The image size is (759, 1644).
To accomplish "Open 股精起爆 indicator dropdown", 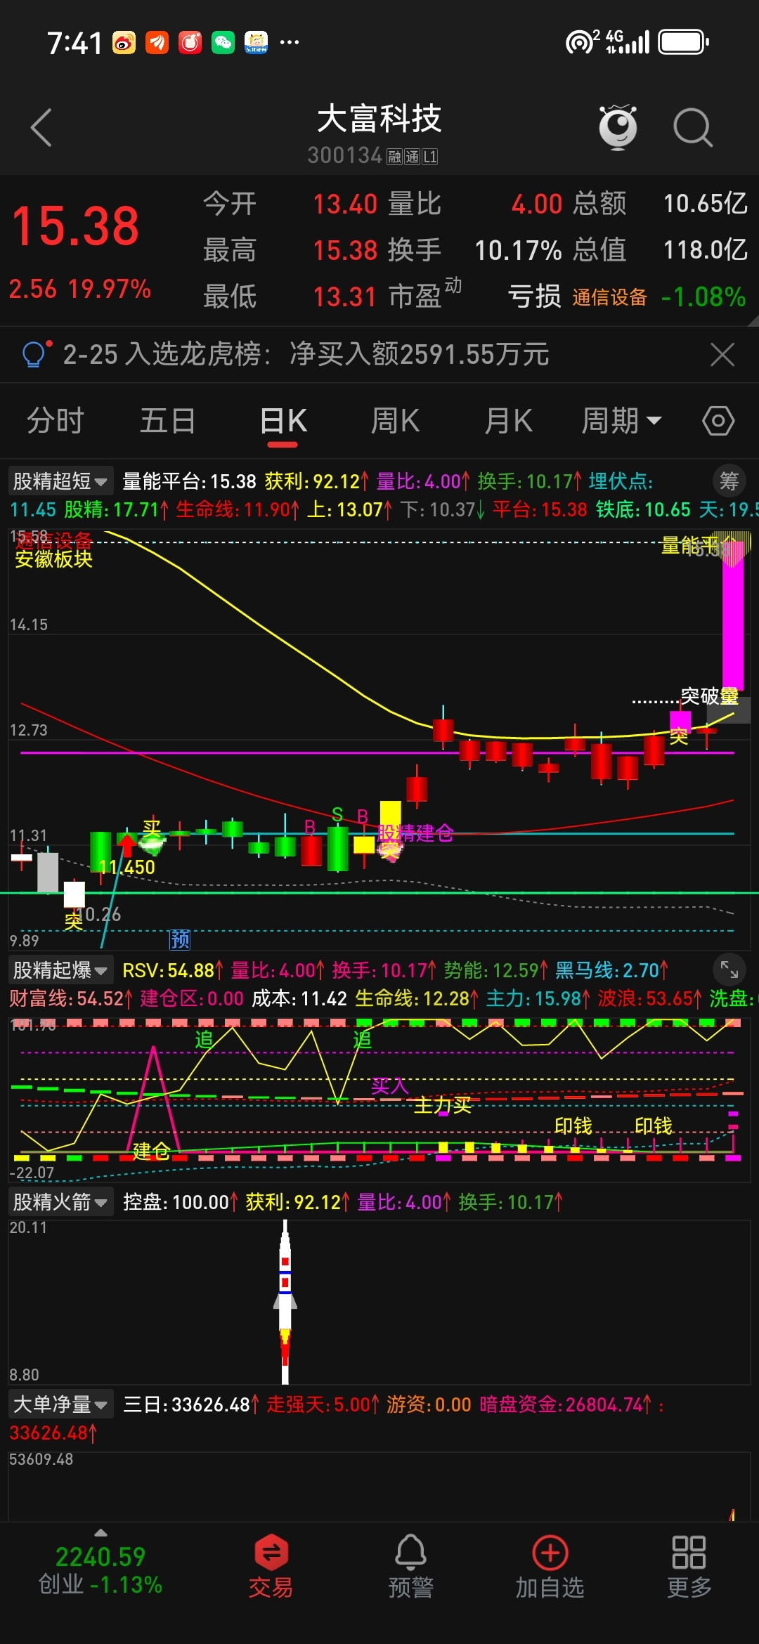I will [x=60, y=970].
